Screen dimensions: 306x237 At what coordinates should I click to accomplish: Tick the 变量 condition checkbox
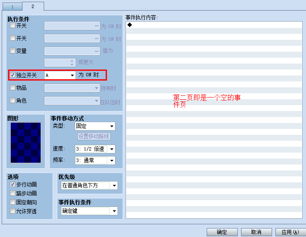click(12, 51)
